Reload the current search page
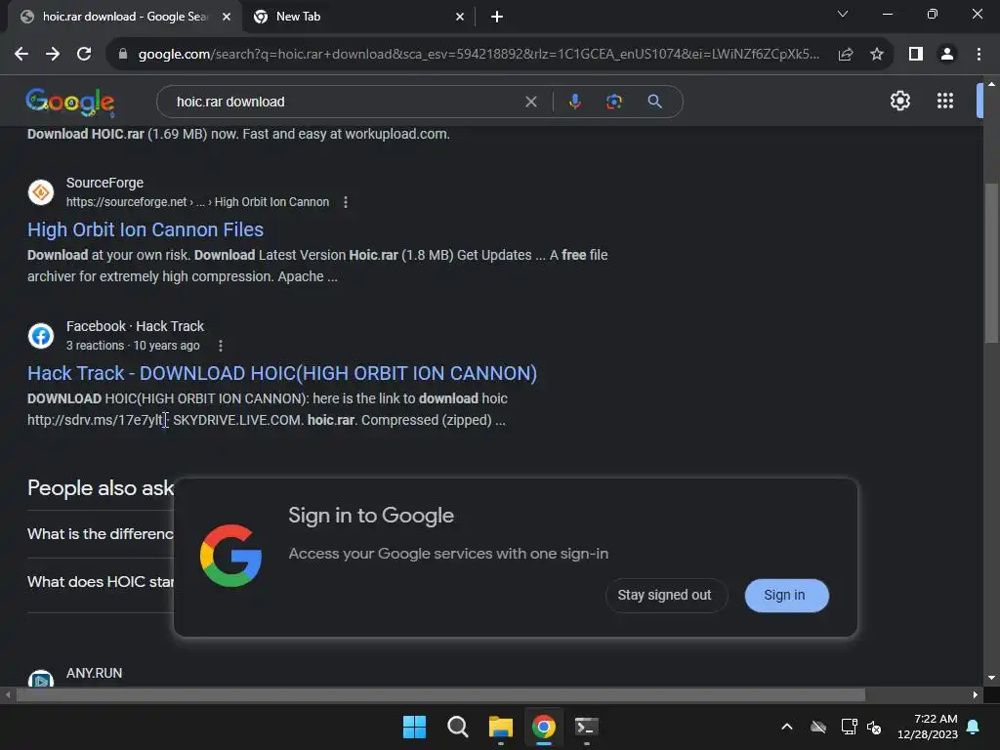 click(x=84, y=55)
